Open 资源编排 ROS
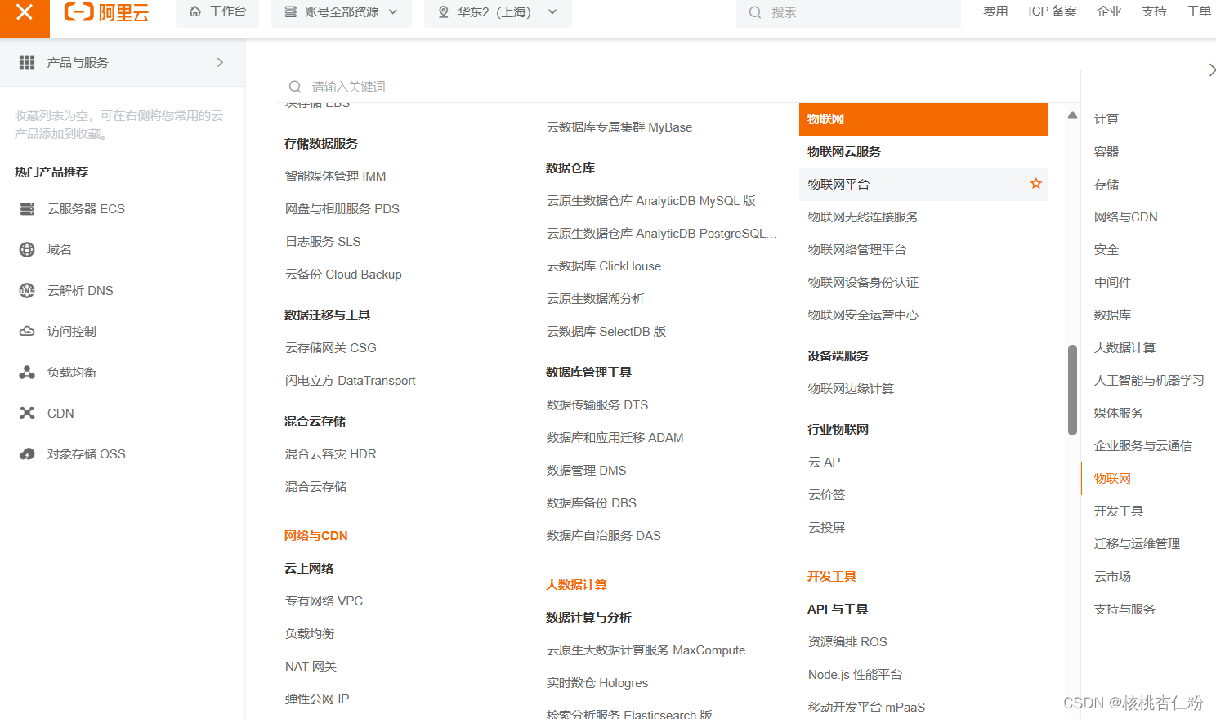The image size is (1216, 719). click(x=847, y=642)
